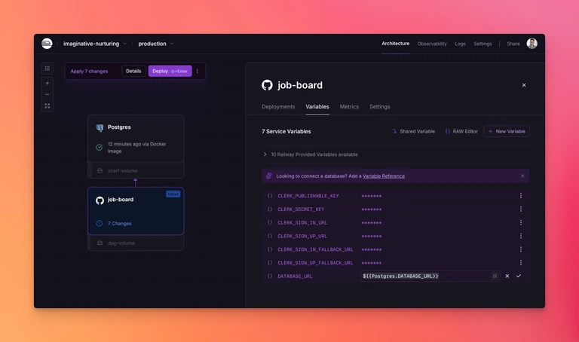Open menu for CLERK_SECRET_KEY variable

521,209
